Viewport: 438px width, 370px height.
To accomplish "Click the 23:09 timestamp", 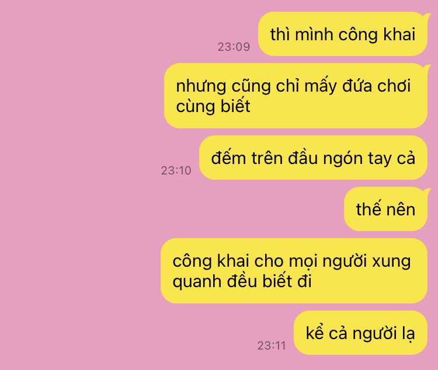I will [x=234, y=47].
